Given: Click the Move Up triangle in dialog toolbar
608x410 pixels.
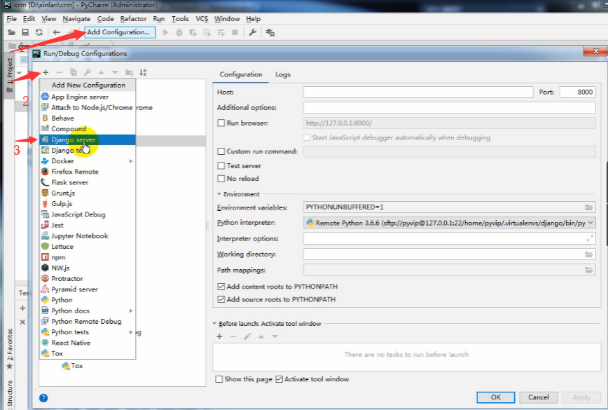Looking at the screenshot, I should [101, 72].
